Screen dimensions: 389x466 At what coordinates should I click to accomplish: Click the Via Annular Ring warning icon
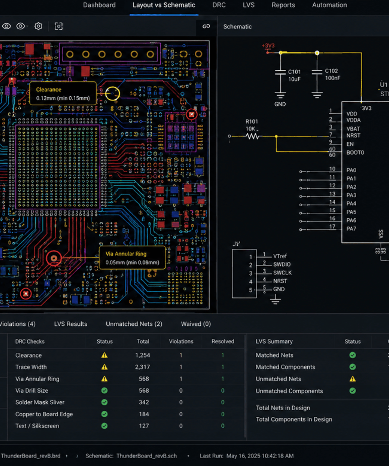(105, 379)
